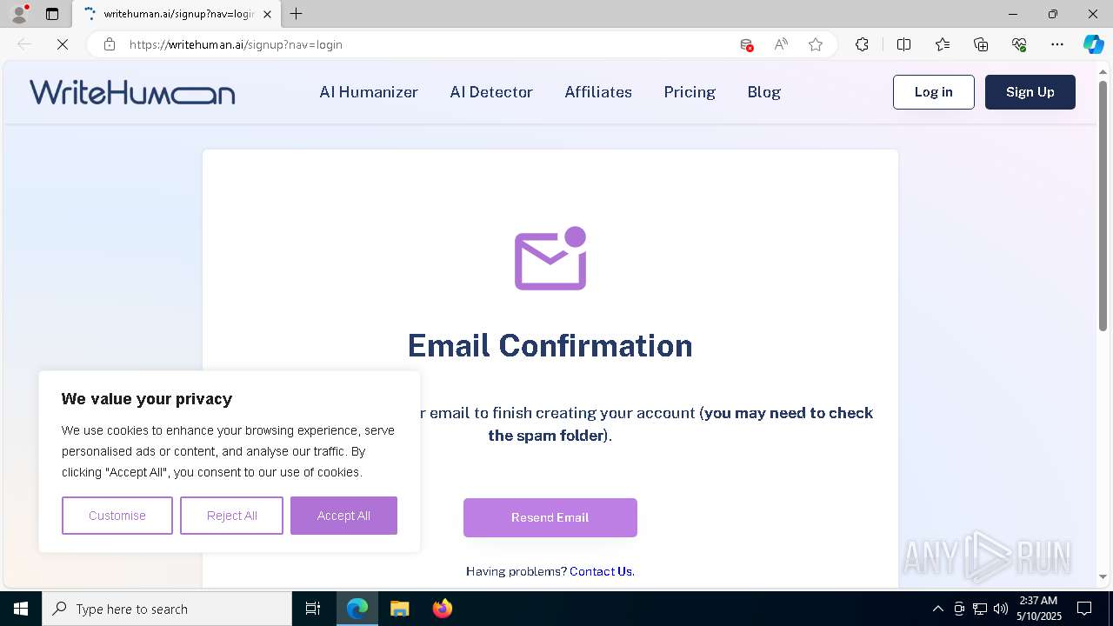Click the purple envelope mail icon
This screenshot has height=626, width=1113.
[x=550, y=258]
